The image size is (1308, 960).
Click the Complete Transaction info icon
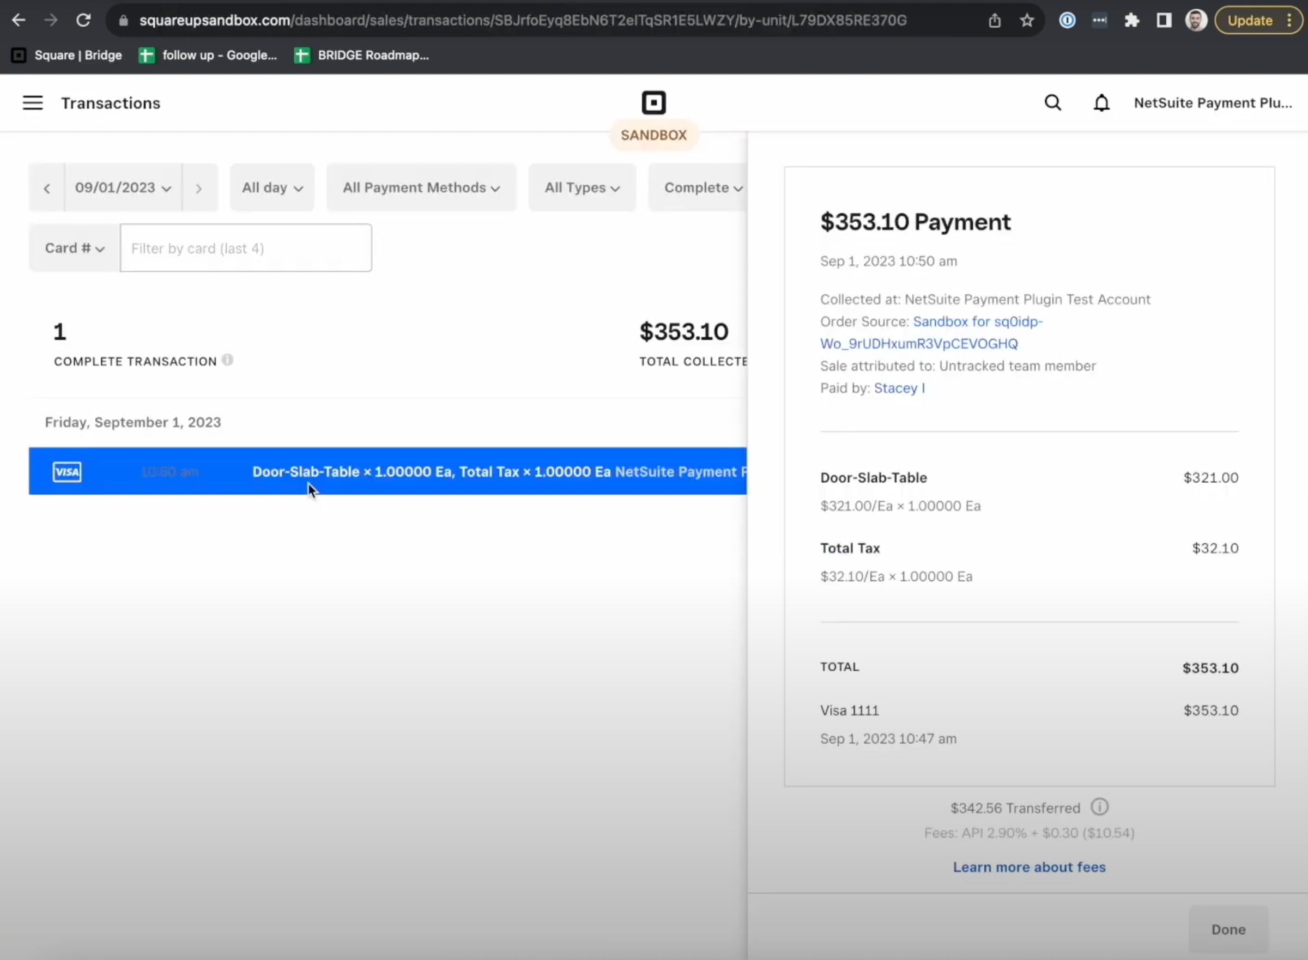point(228,360)
